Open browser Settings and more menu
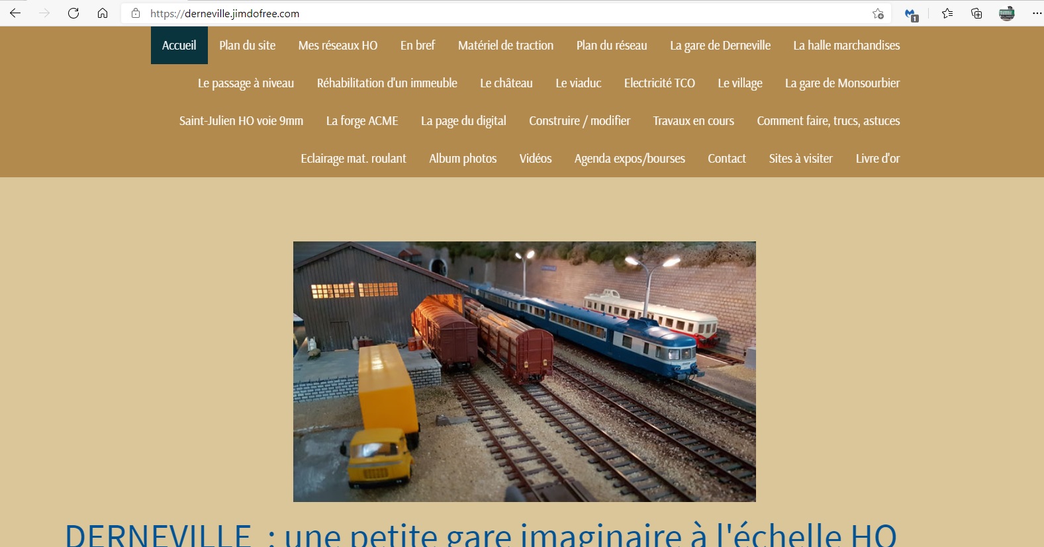This screenshot has height=547, width=1044. 1037,13
